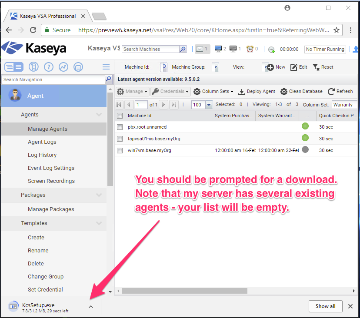The height and width of the screenshot is (318, 360).
Task: Open Screen Recordings in the navigation
Action: (x=51, y=181)
